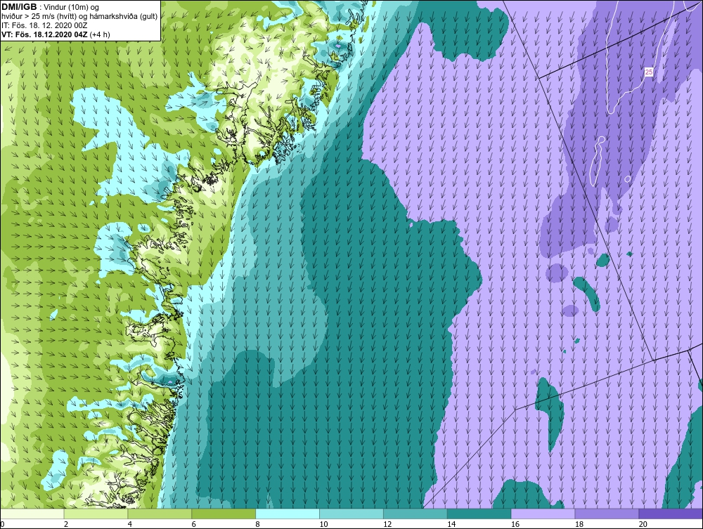Click the scale number 8

pyautogui.click(x=257, y=524)
